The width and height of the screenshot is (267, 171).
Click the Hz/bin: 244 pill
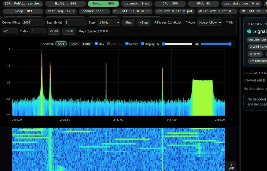coord(66,4)
